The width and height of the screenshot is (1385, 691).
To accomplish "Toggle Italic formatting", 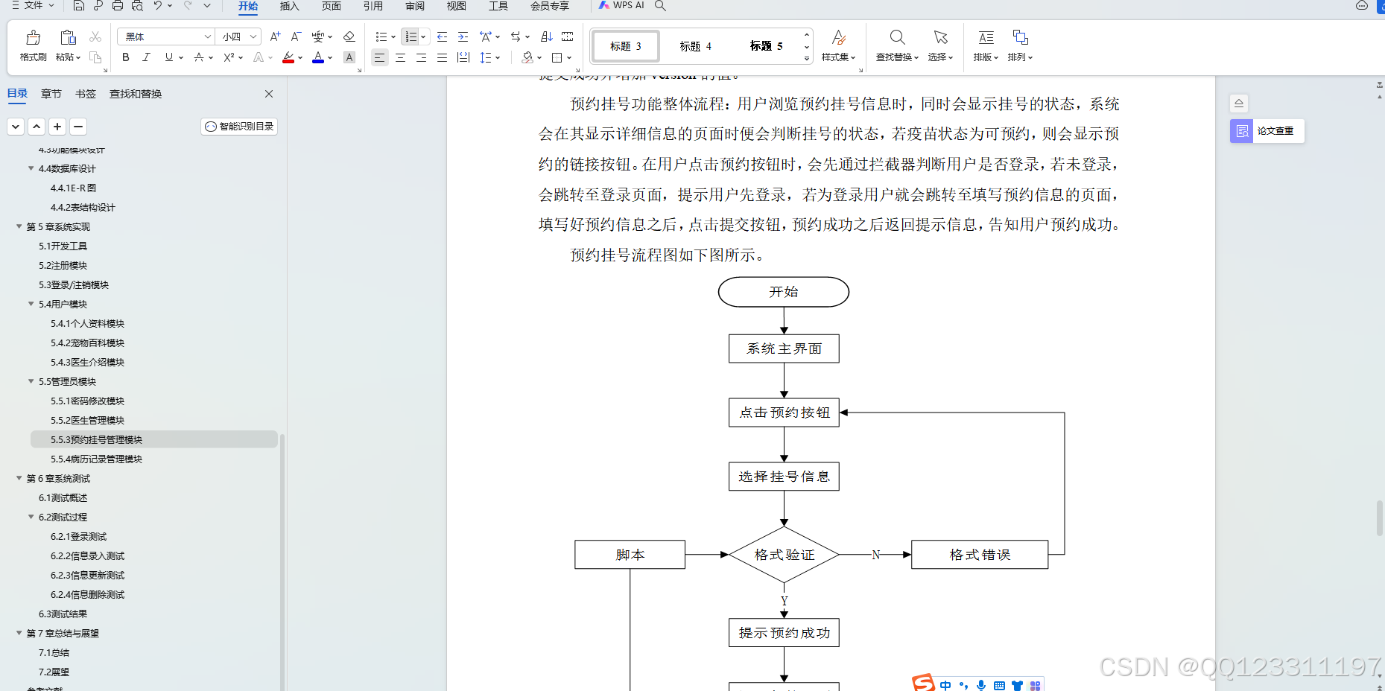I will tap(146, 57).
